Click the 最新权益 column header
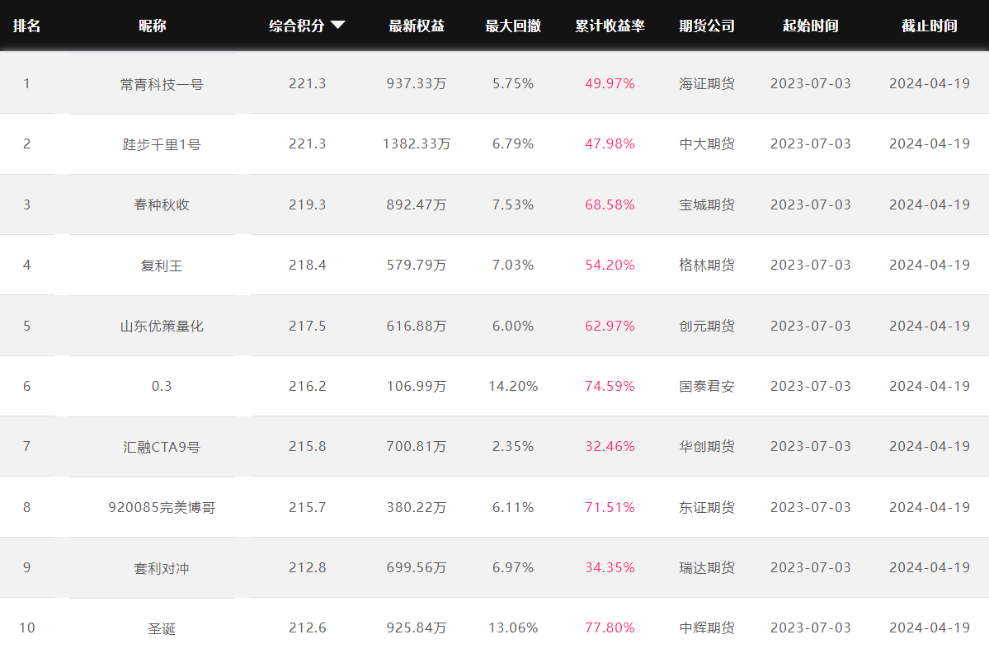989x658 pixels. (417, 26)
